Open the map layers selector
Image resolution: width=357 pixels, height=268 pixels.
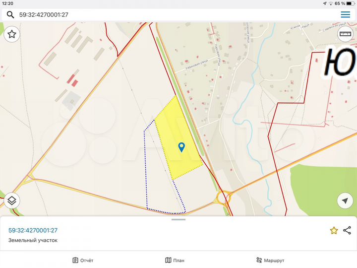coord(12,201)
